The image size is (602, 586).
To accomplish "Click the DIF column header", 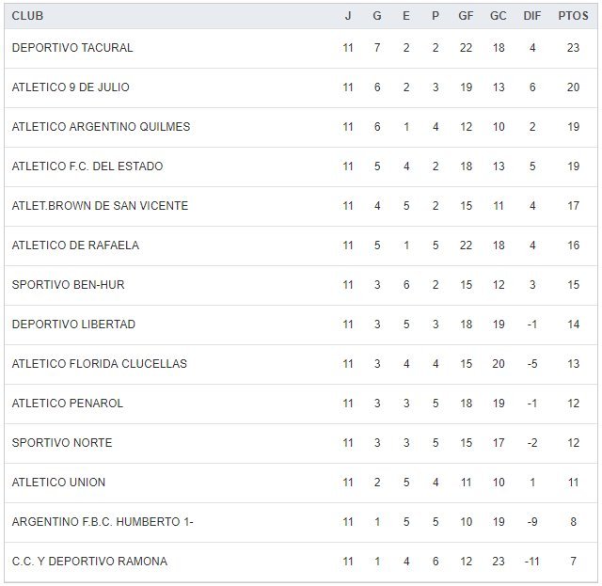I will coord(531,16).
